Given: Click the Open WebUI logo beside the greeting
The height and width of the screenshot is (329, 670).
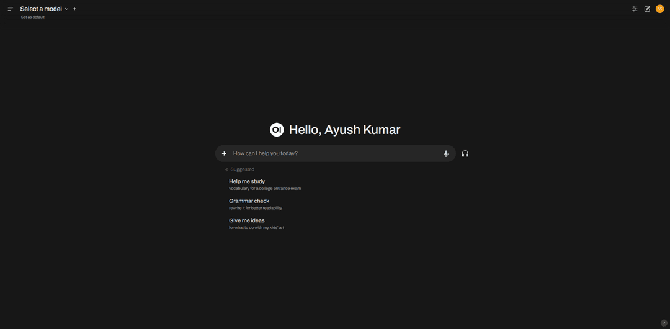Looking at the screenshot, I should 277,130.
